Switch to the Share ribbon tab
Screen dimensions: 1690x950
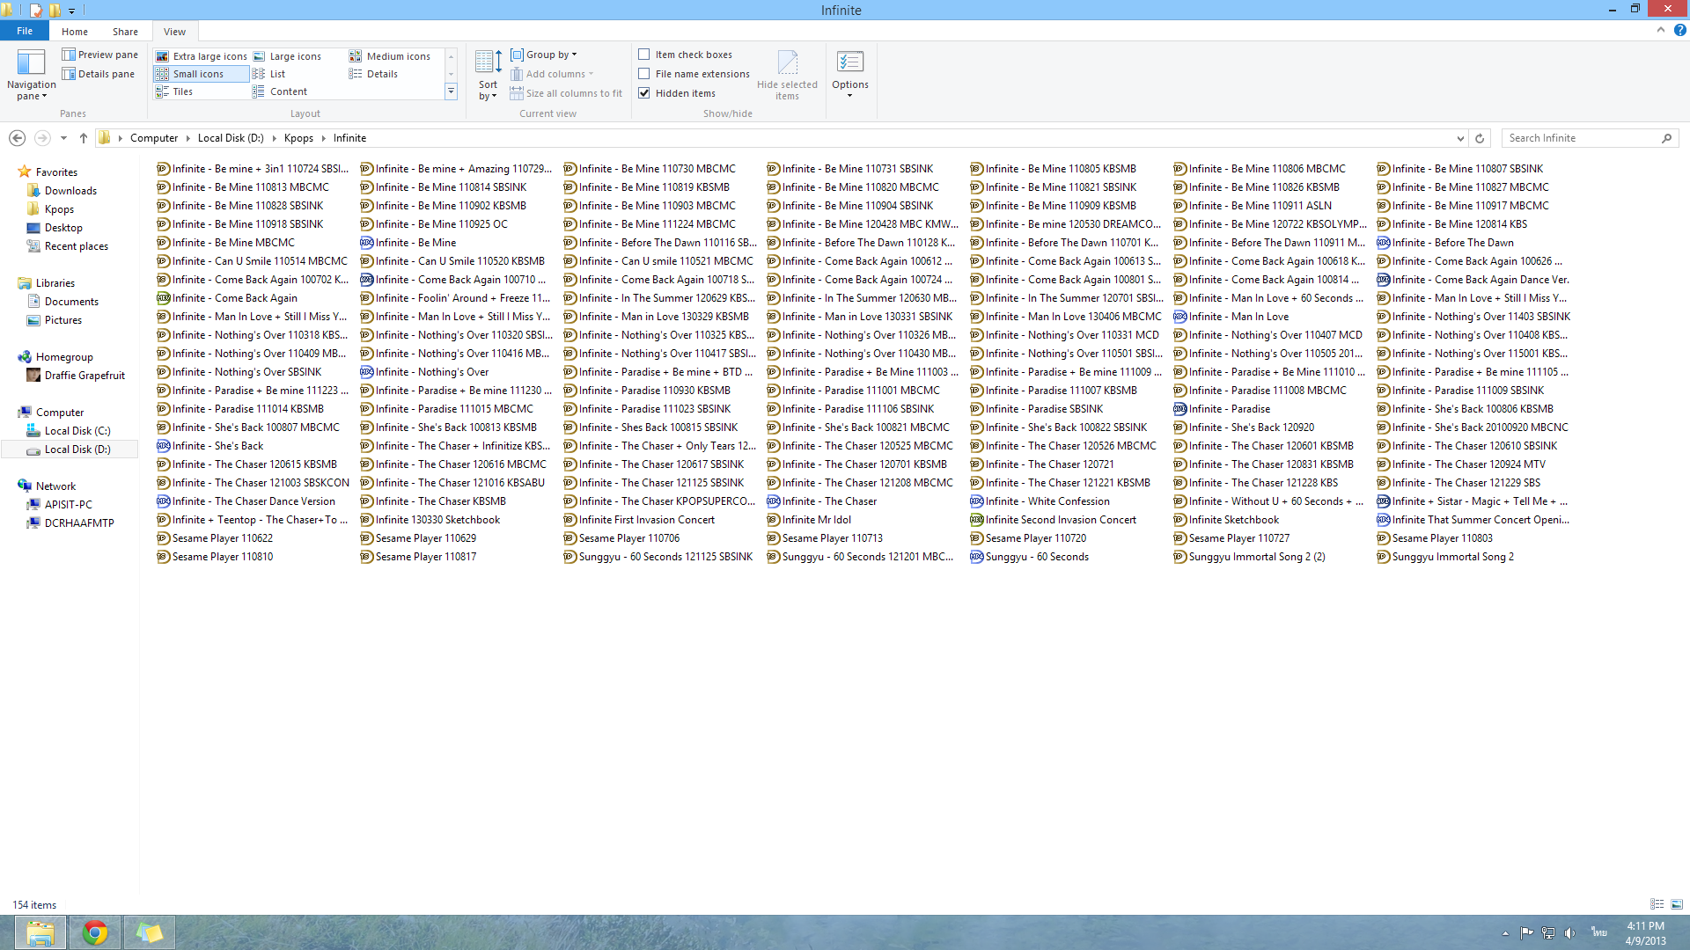[x=125, y=31]
